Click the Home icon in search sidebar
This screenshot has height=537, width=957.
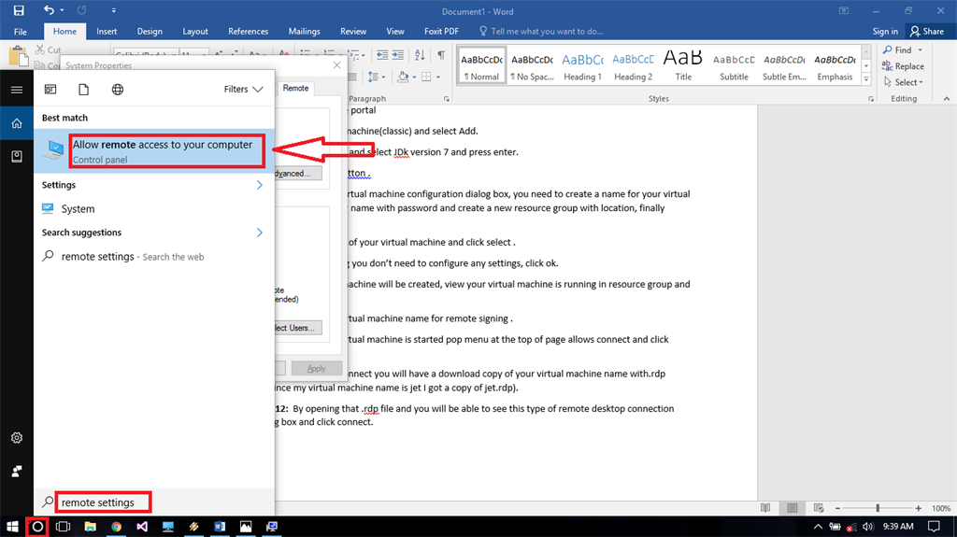[x=17, y=123]
